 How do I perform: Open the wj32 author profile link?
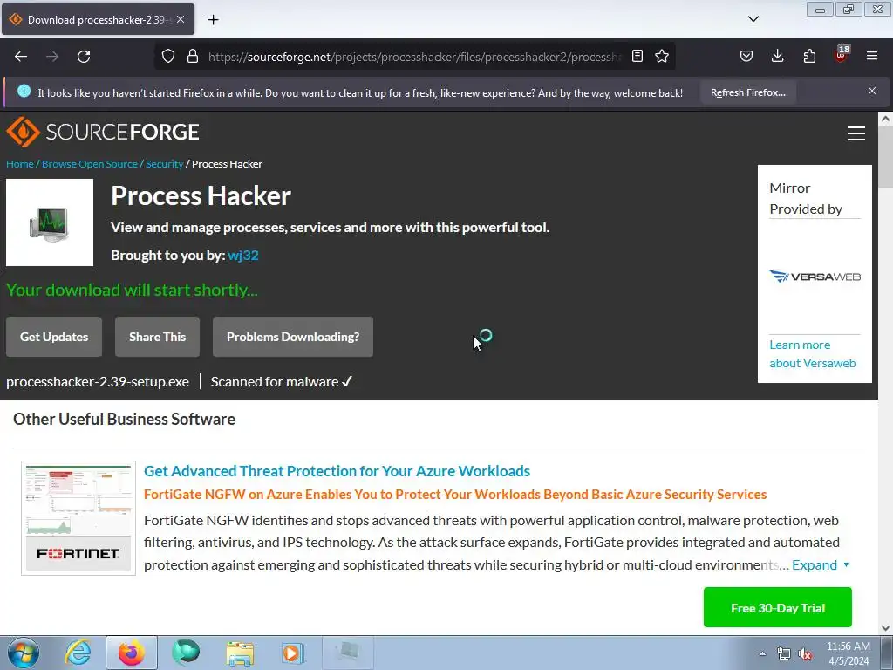tap(243, 256)
